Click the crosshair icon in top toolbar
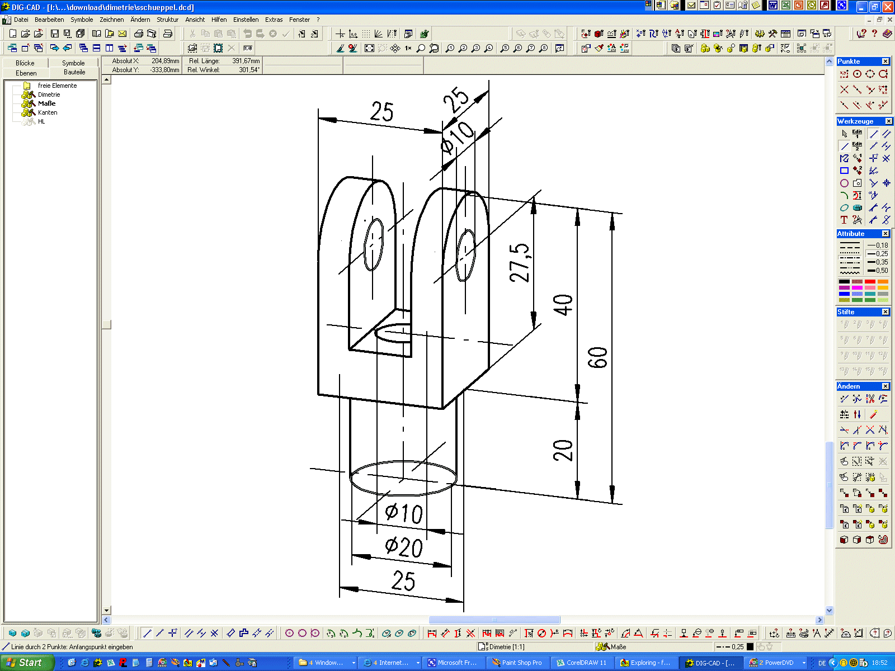Screen dimensions: 895x671 [340, 34]
